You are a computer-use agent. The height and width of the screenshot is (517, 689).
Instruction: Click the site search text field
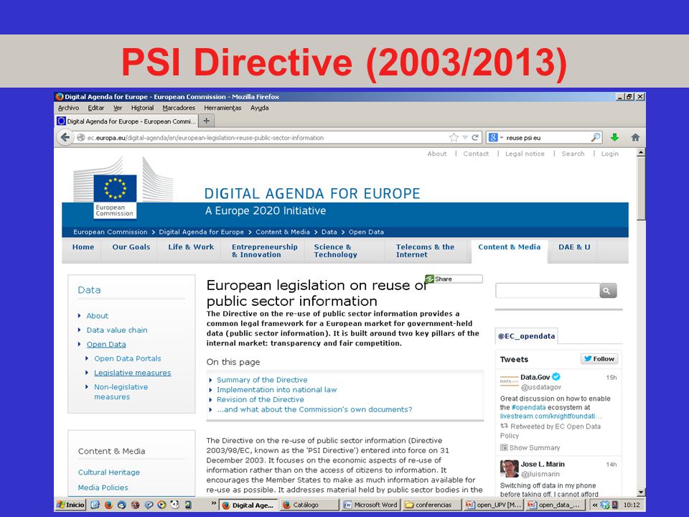548,291
